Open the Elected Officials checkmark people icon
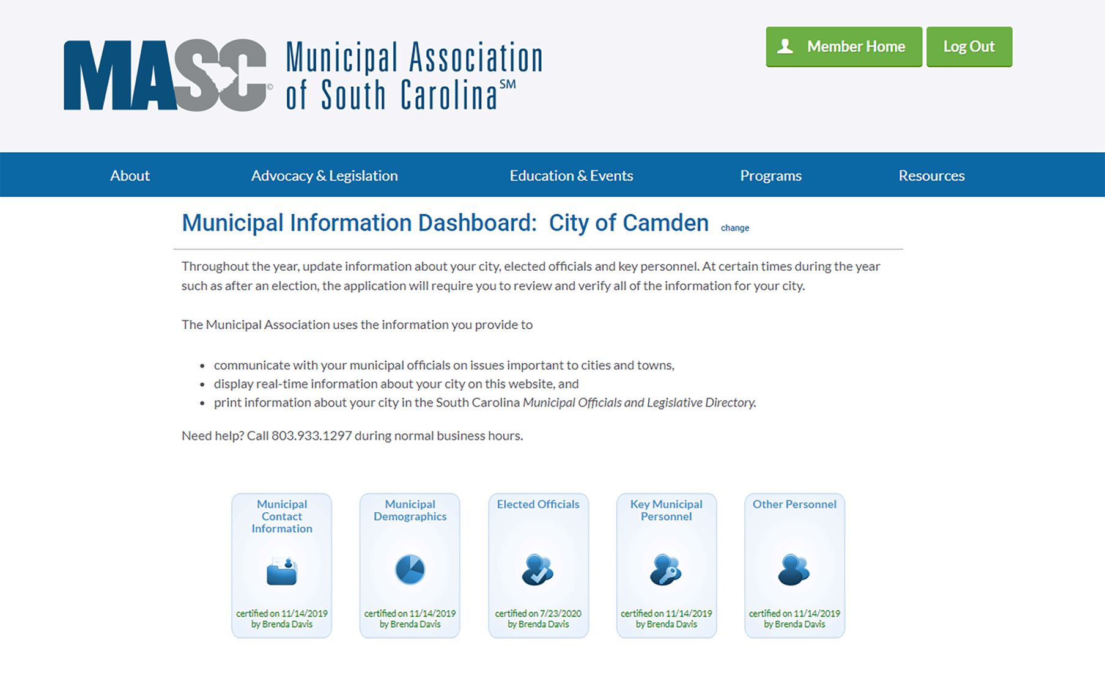The height and width of the screenshot is (676, 1105). pos(538,570)
